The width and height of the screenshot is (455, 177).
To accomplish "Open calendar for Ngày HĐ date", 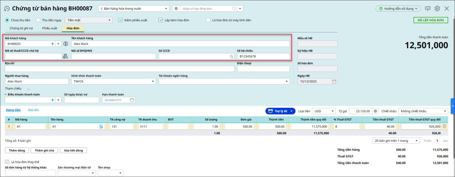I will 334,81.
